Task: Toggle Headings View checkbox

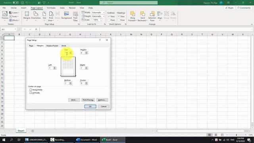Action: 119,17
